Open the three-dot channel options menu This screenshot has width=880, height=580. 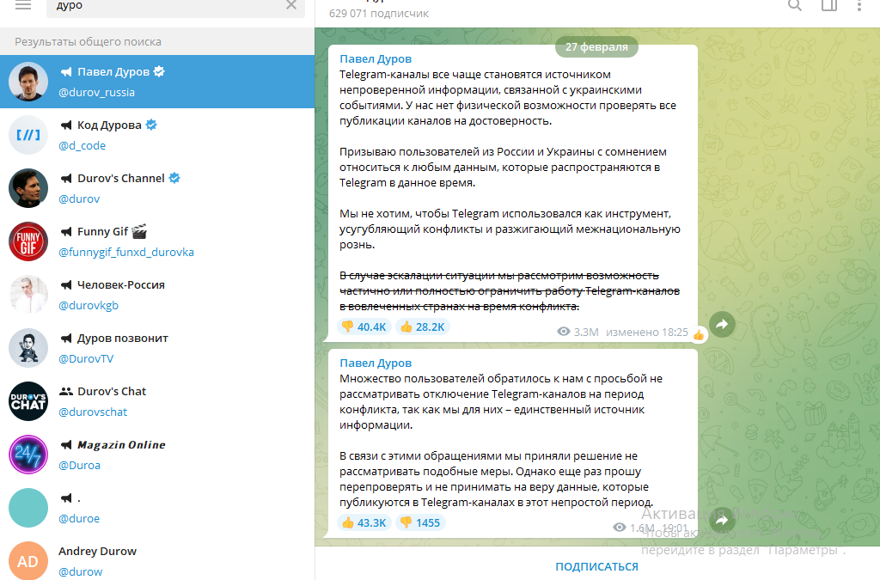[x=859, y=6]
